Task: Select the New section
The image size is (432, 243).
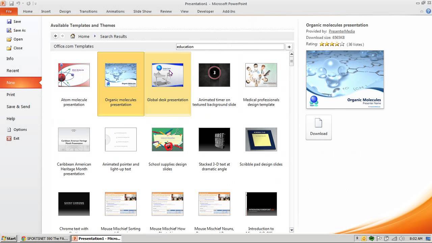Action: tap(21, 83)
